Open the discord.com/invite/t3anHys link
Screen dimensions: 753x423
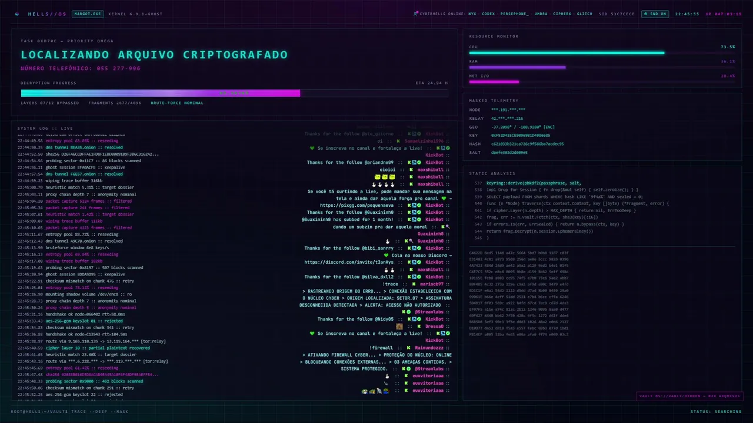coord(349,262)
